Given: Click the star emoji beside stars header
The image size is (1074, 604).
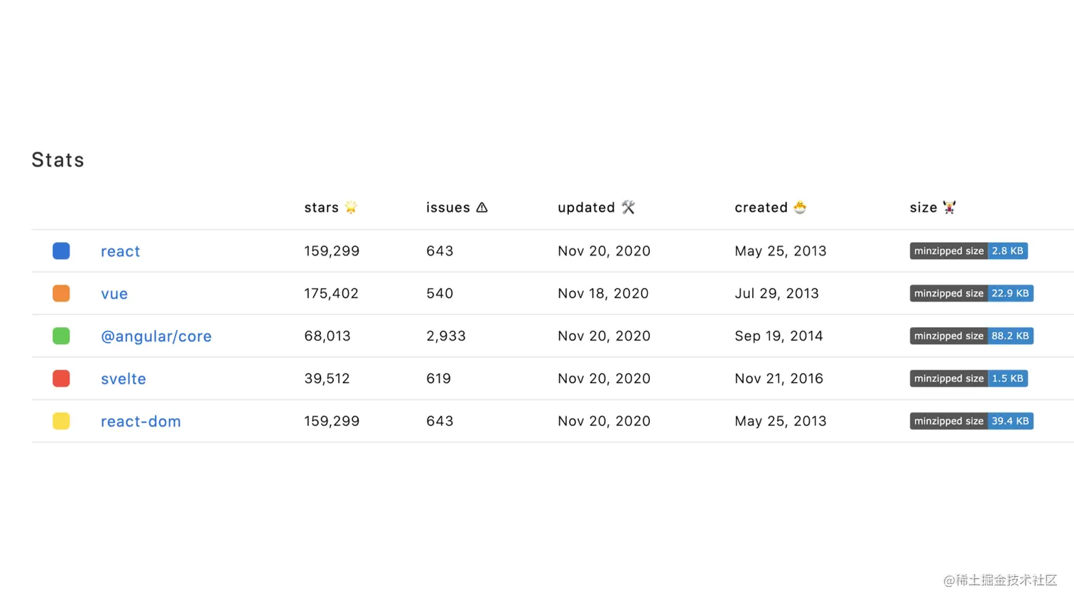Looking at the screenshot, I should [x=351, y=207].
